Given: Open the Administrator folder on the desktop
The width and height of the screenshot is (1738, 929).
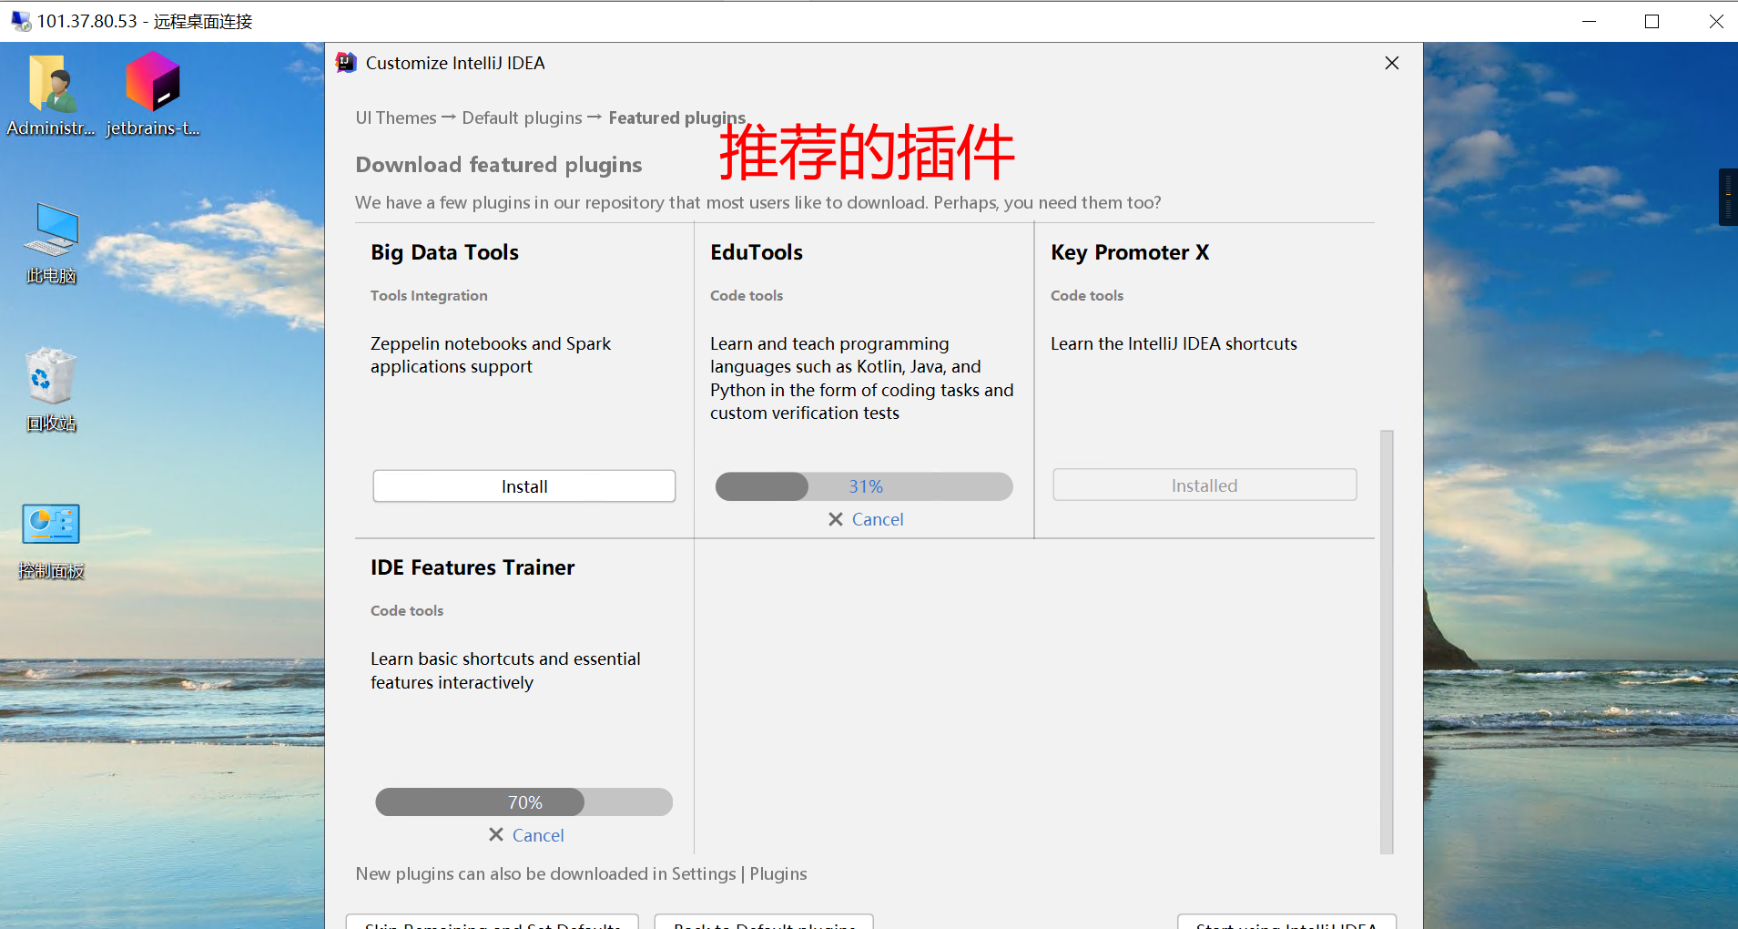Looking at the screenshot, I should coord(50,96).
